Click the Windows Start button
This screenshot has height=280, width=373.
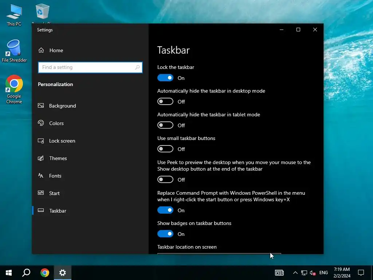click(9, 273)
